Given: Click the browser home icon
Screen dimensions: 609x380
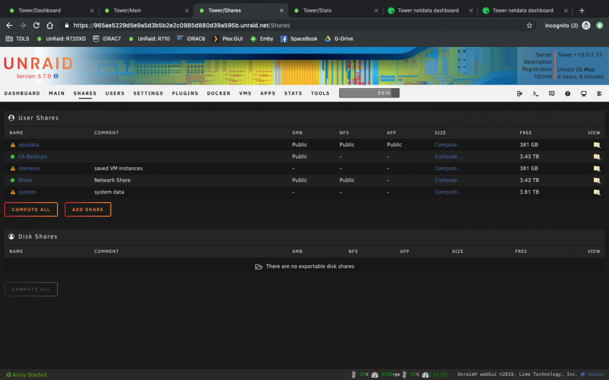Looking at the screenshot, I should [x=50, y=25].
